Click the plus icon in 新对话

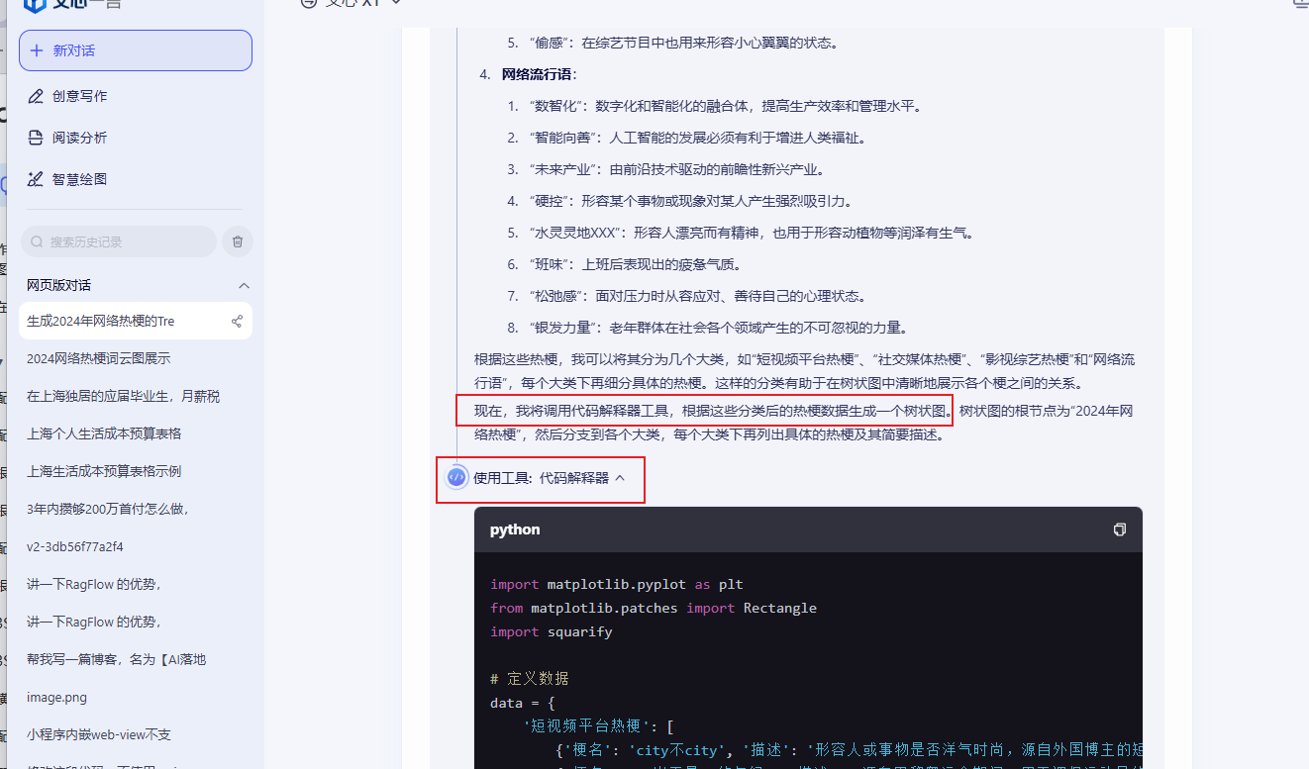coord(37,50)
